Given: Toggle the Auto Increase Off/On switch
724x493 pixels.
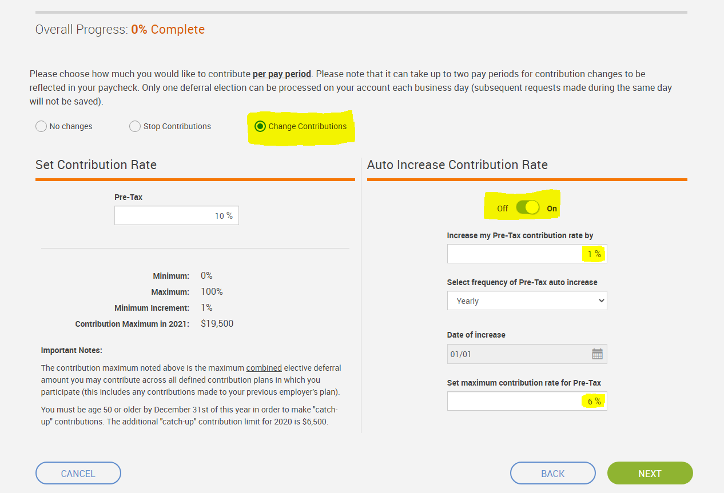Looking at the screenshot, I should pos(527,208).
